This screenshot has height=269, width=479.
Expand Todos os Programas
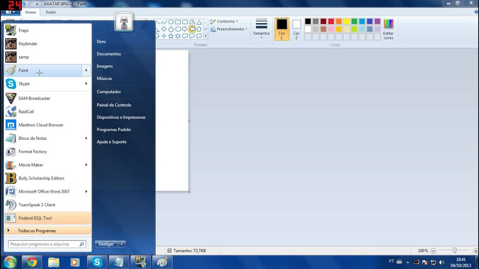[x=48, y=231]
